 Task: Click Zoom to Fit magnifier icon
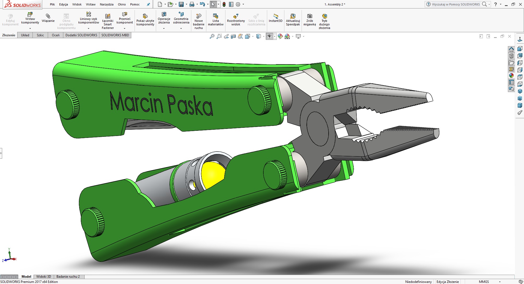click(x=212, y=36)
